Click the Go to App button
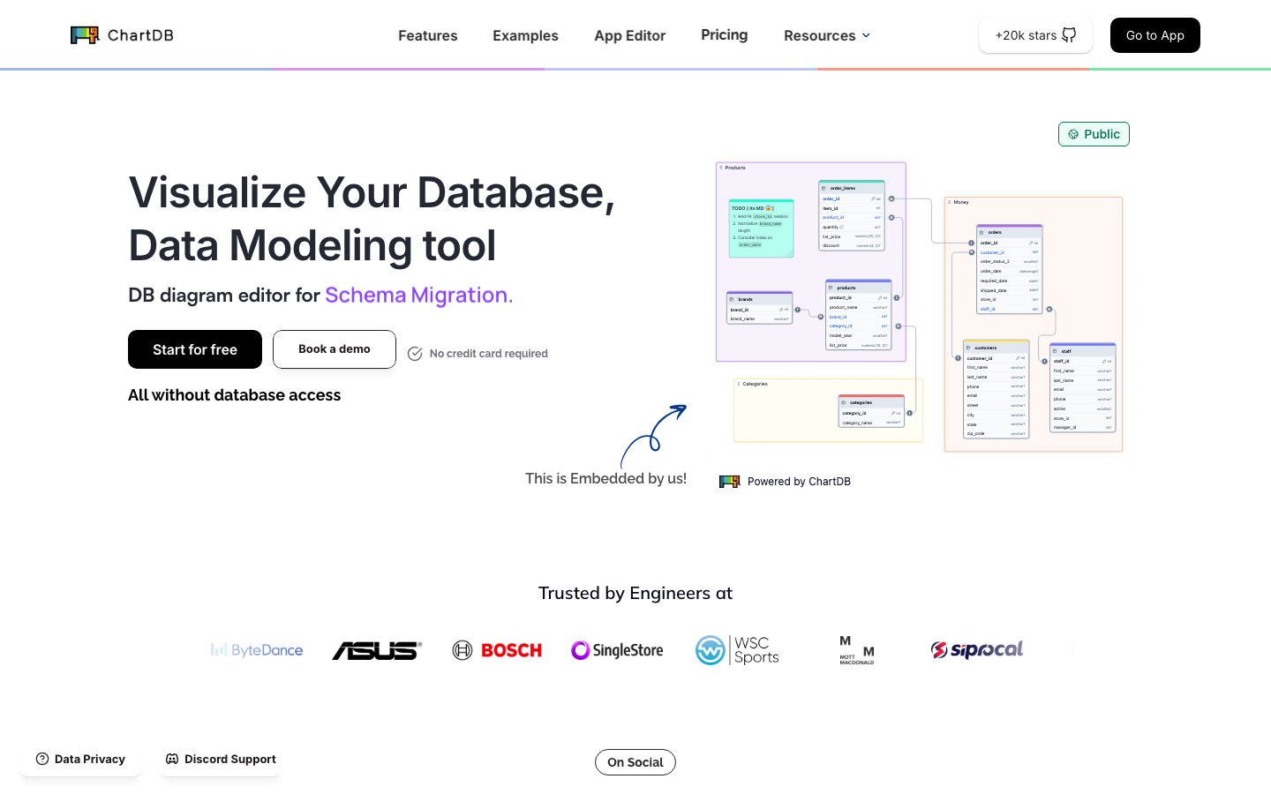Image resolution: width=1271 pixels, height=794 pixels. click(1154, 35)
